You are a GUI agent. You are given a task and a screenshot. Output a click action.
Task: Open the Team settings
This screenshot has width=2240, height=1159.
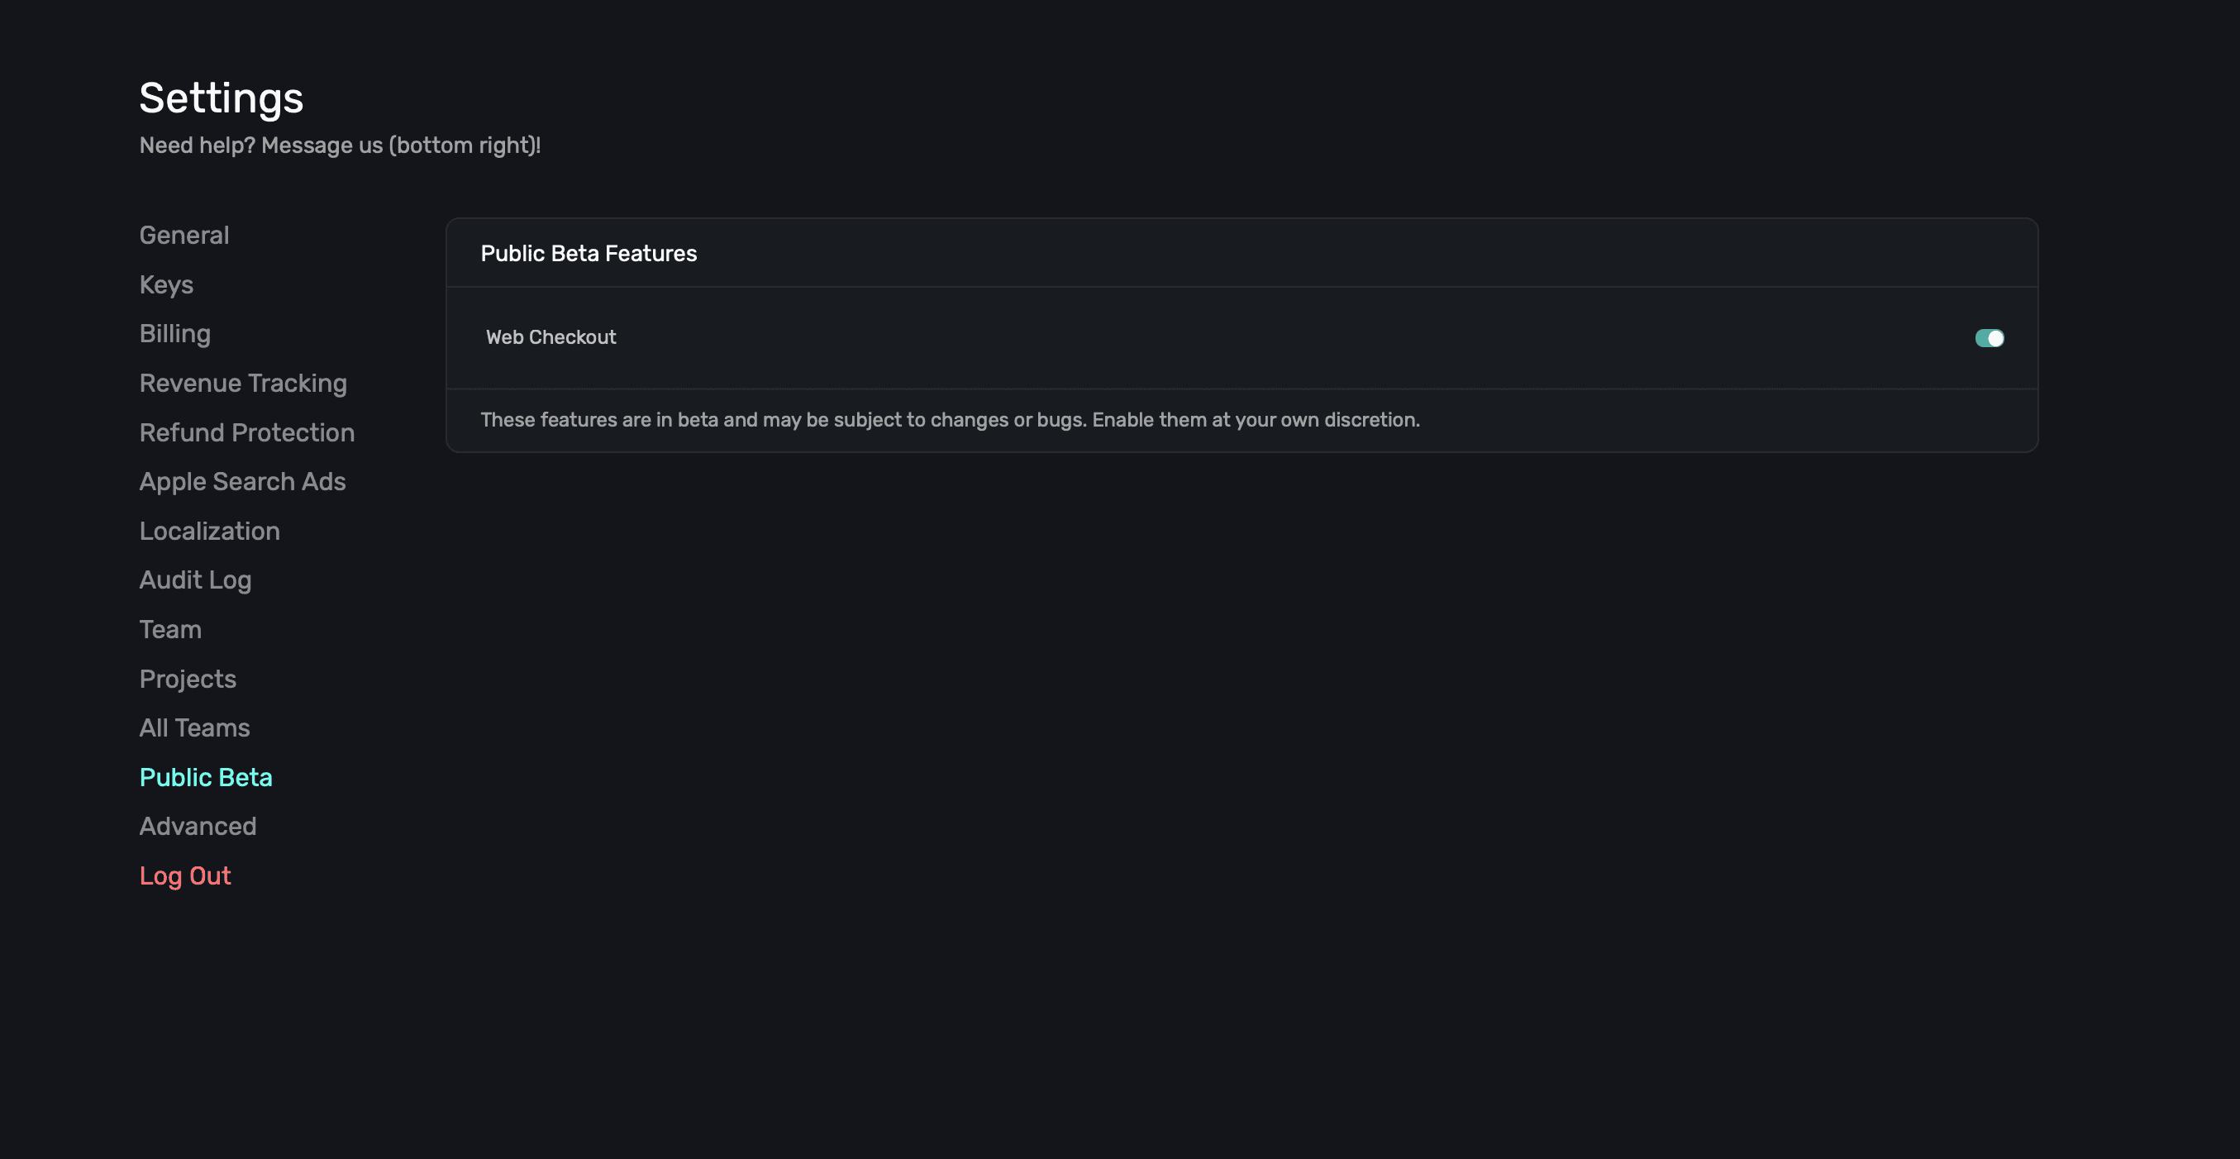point(170,629)
